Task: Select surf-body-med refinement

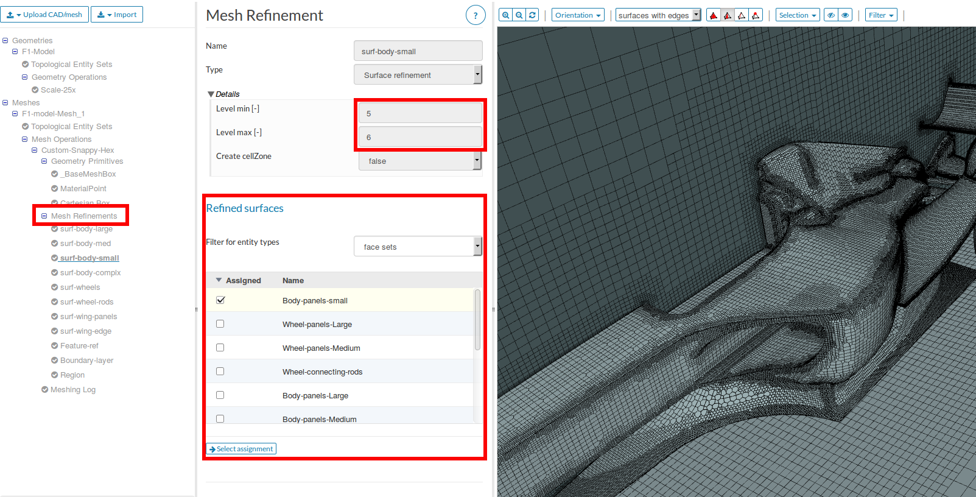Action: [85, 244]
